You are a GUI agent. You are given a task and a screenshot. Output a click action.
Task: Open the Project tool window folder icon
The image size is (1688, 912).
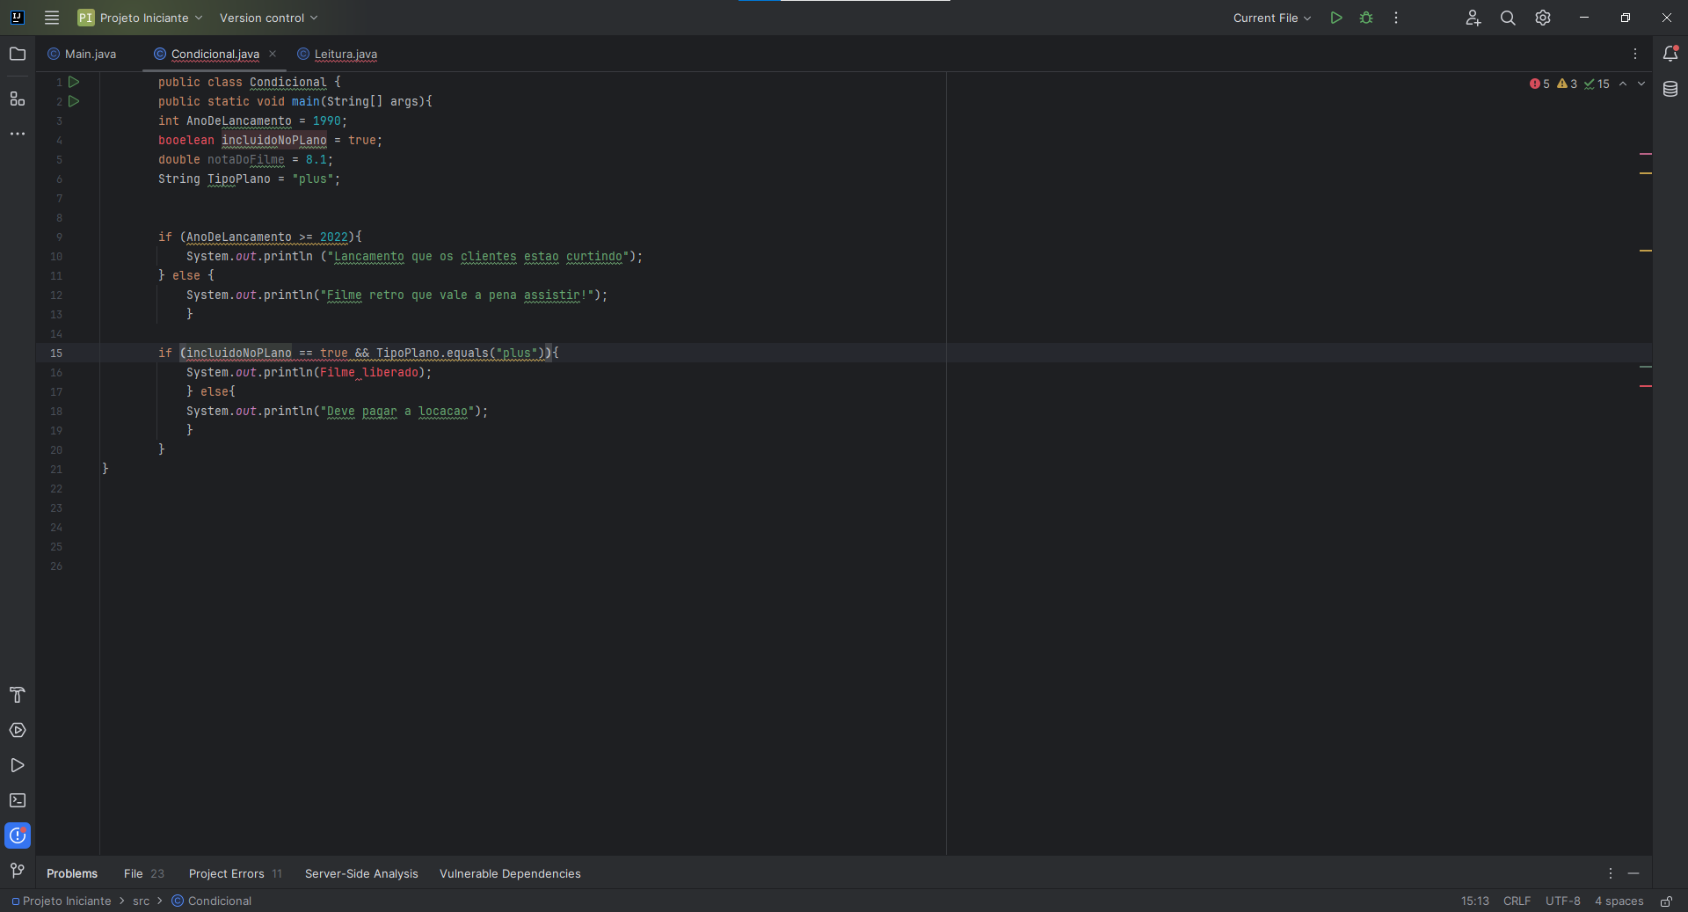(18, 55)
